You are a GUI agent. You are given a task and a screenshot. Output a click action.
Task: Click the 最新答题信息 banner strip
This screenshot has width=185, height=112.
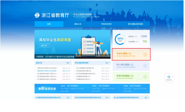point(92,88)
